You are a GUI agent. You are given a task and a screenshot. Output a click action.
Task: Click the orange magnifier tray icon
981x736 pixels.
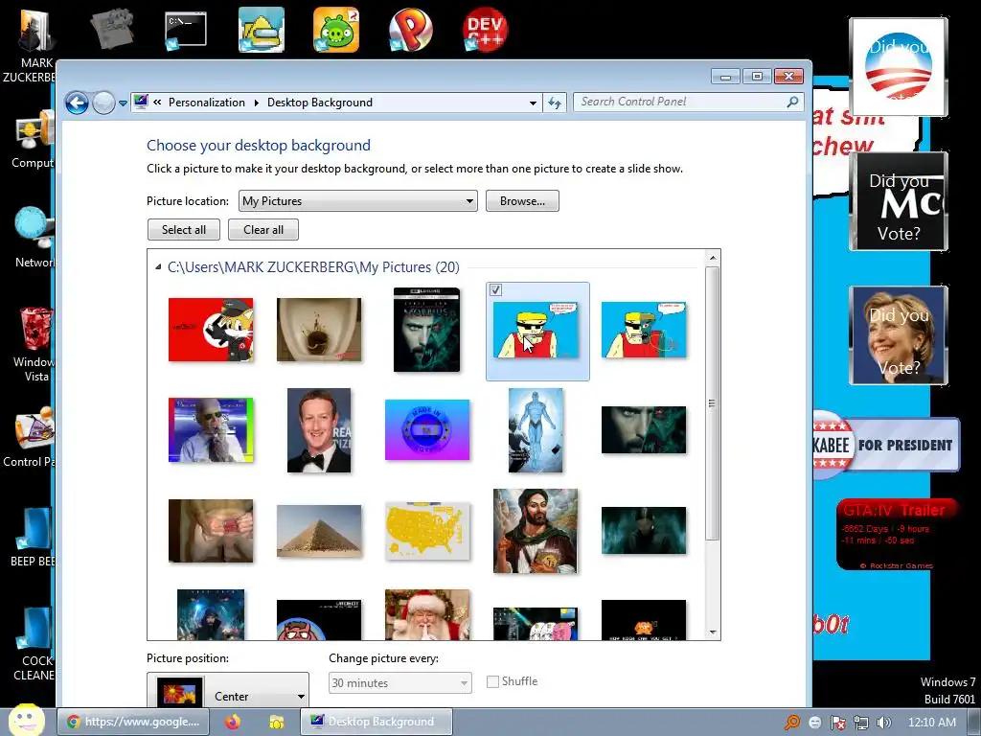[x=792, y=723]
